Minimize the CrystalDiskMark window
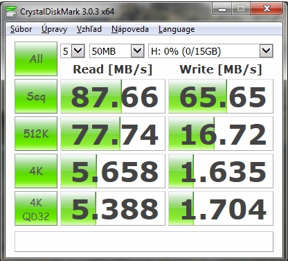The height and width of the screenshot is (261, 288). [222, 9]
